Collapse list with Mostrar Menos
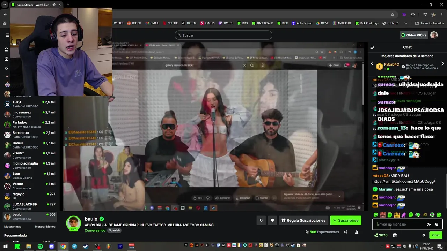 click(45, 227)
